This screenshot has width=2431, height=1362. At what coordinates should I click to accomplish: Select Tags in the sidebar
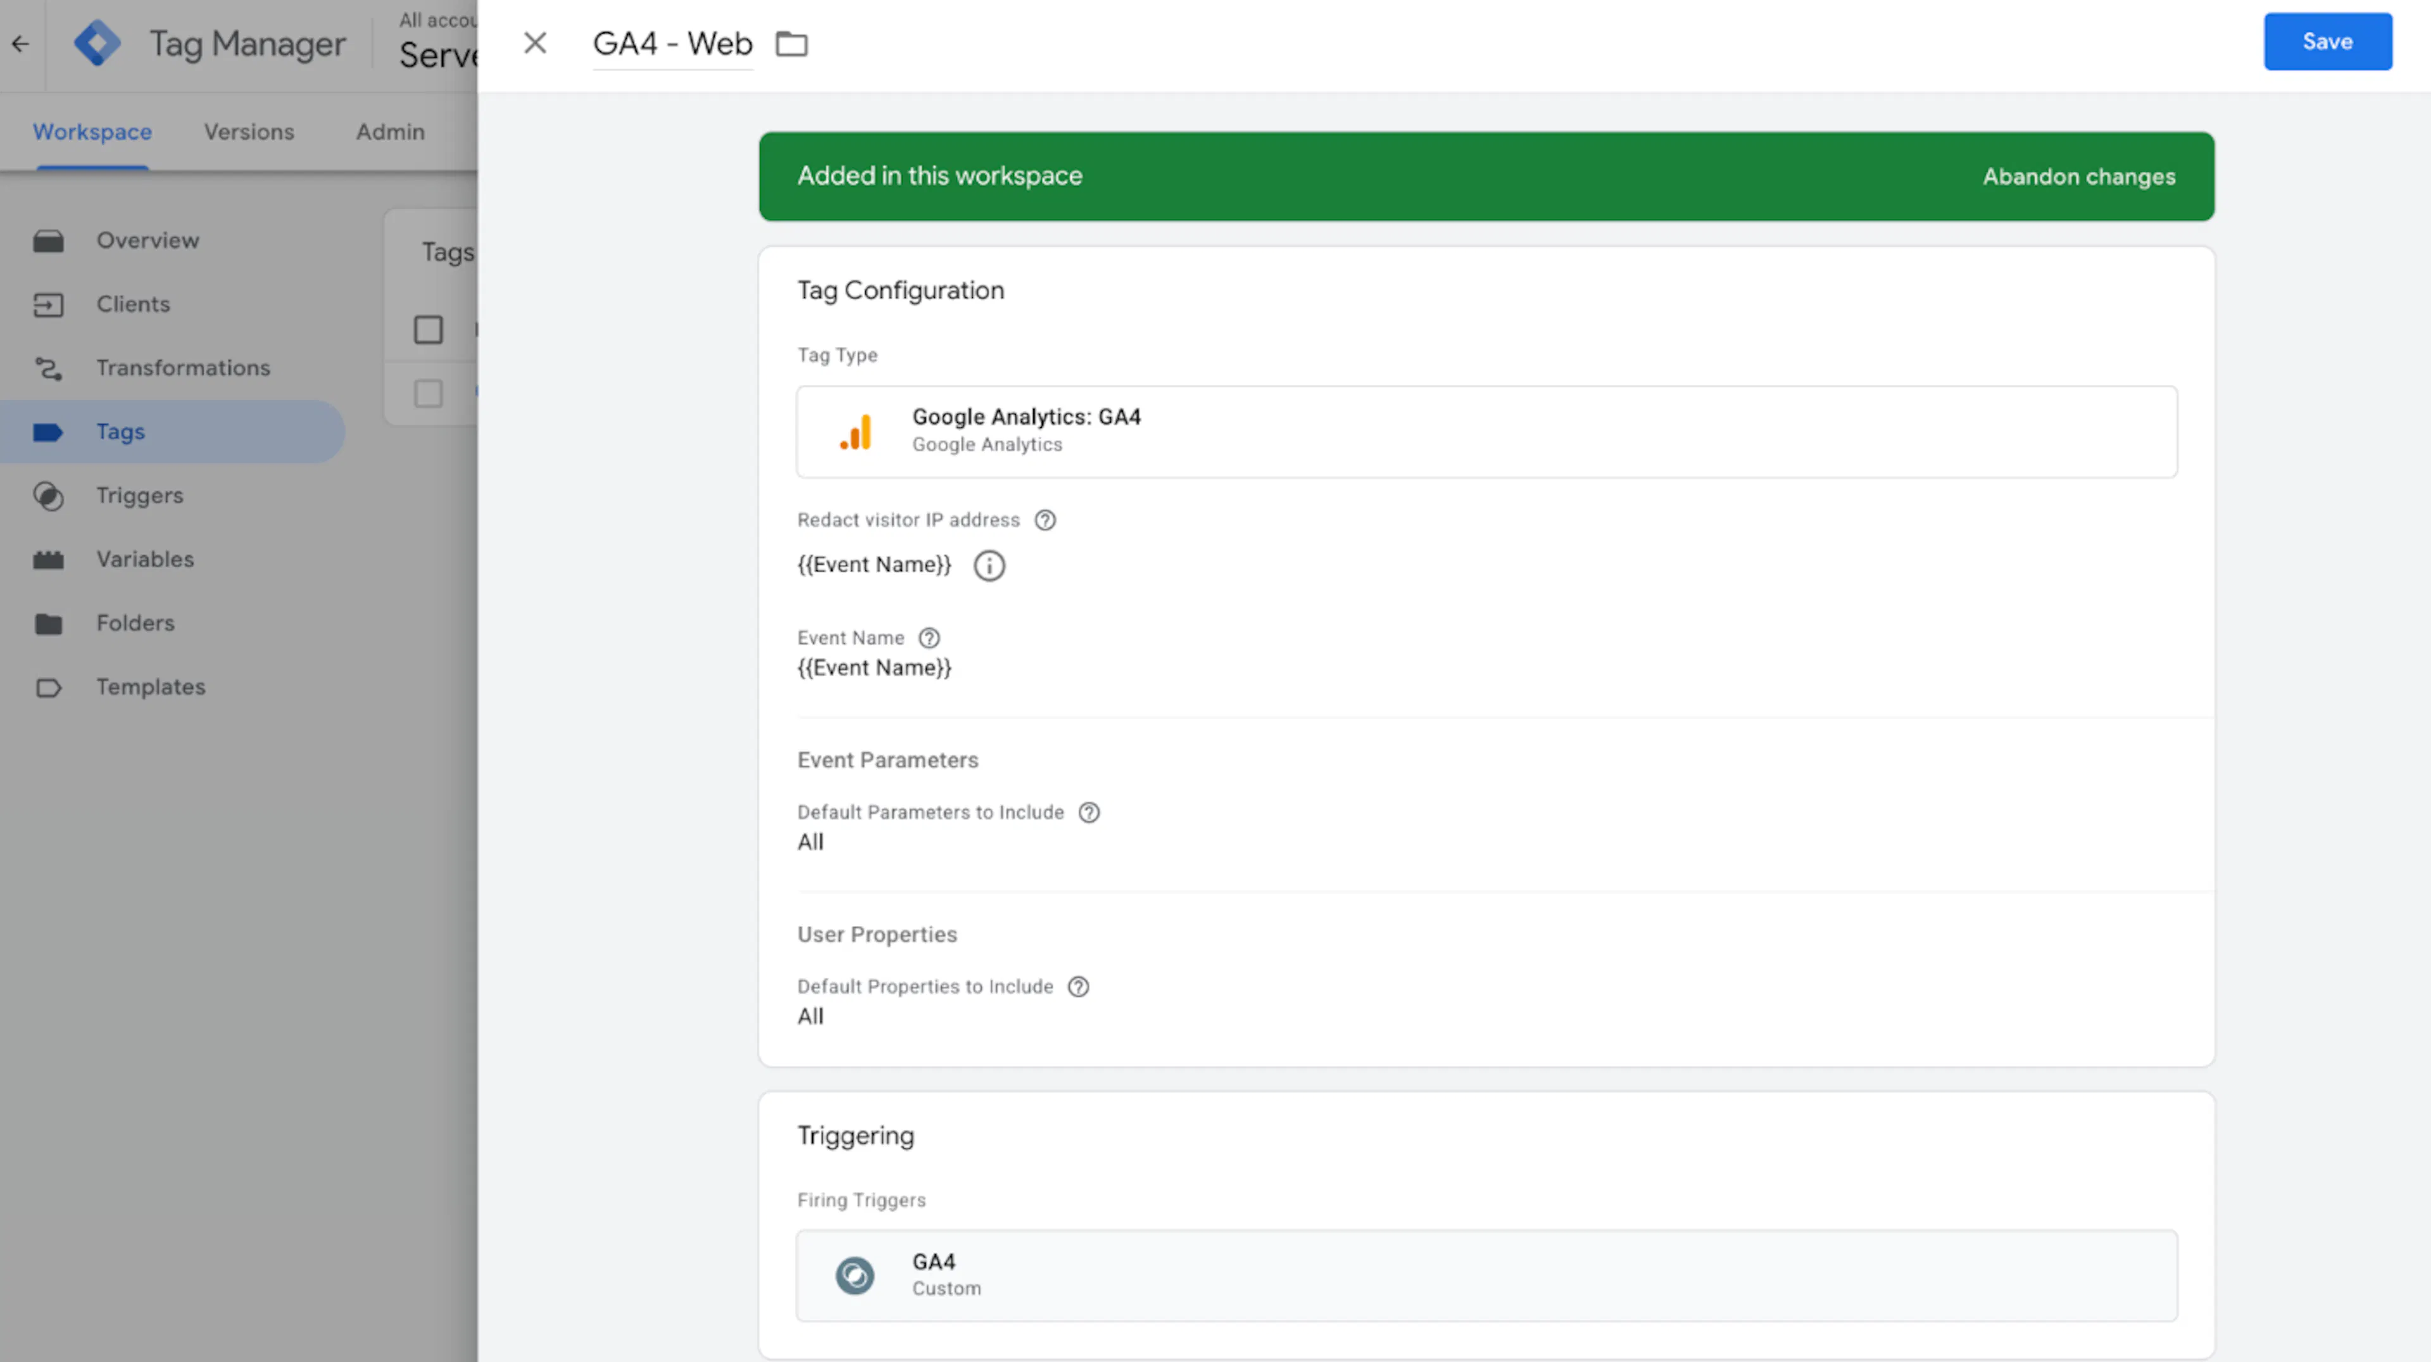[172, 432]
